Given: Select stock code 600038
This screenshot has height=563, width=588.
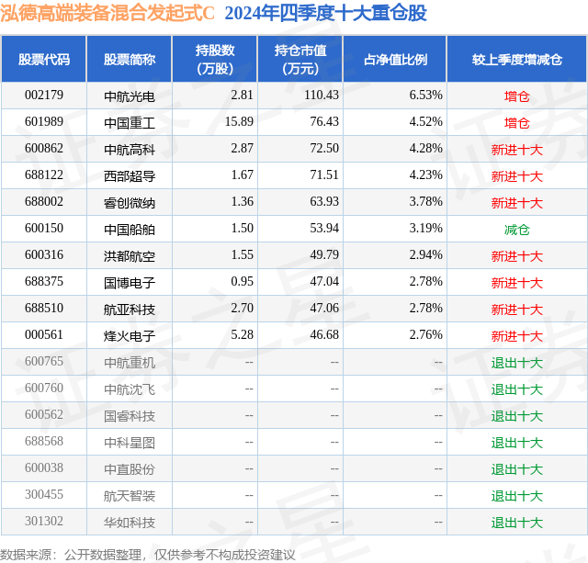Looking at the screenshot, I should (44, 467).
